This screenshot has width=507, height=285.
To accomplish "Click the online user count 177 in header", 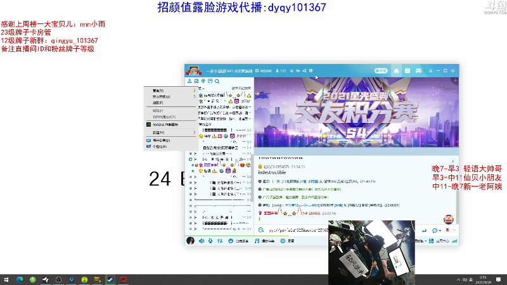I will click(x=281, y=71).
